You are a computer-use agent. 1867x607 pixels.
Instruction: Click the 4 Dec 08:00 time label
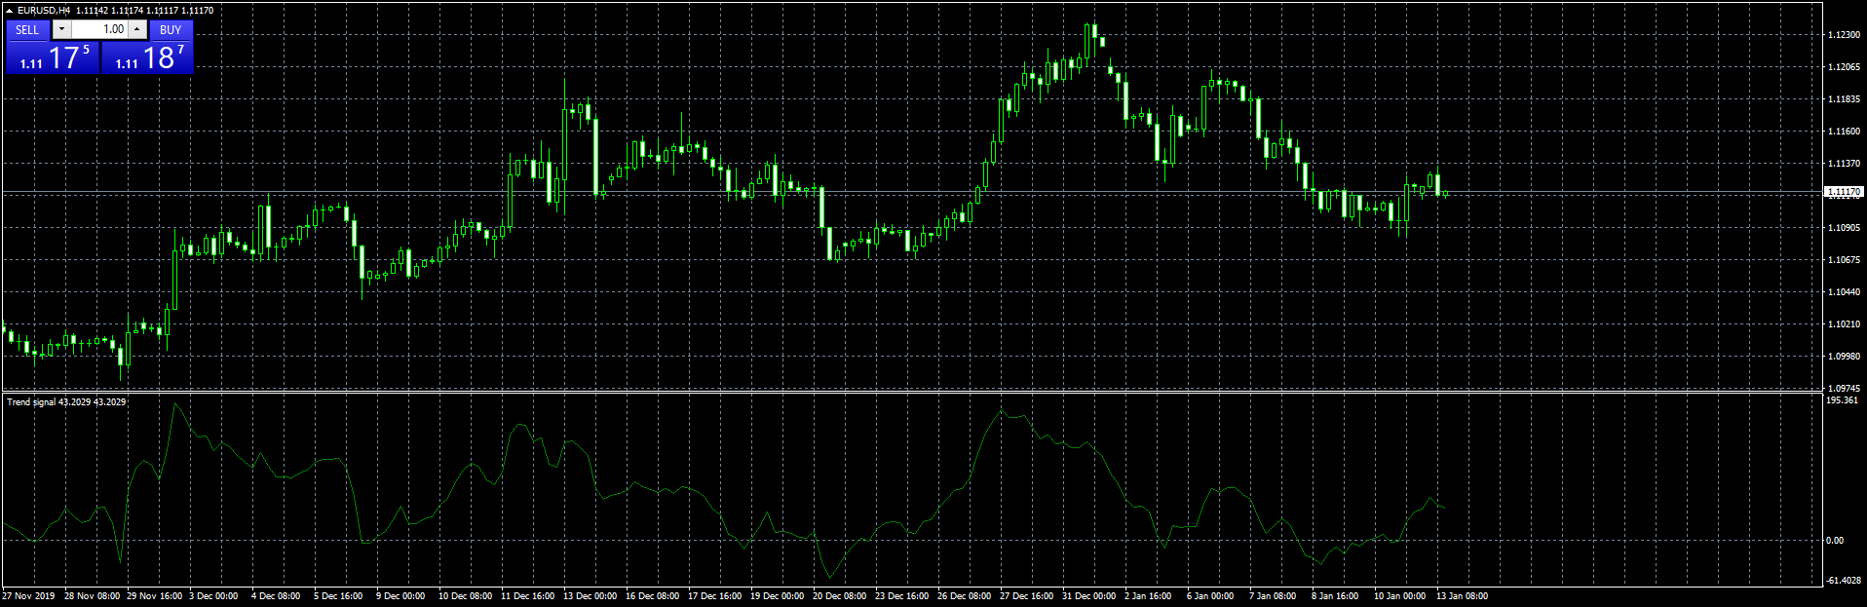coord(276,596)
